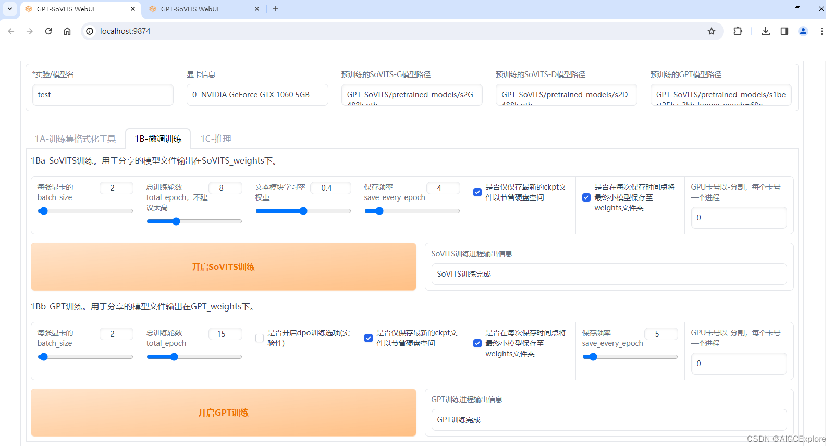The width and height of the screenshot is (834, 448).
Task: Click SoVITS batch_size number box
Action: click(x=116, y=188)
